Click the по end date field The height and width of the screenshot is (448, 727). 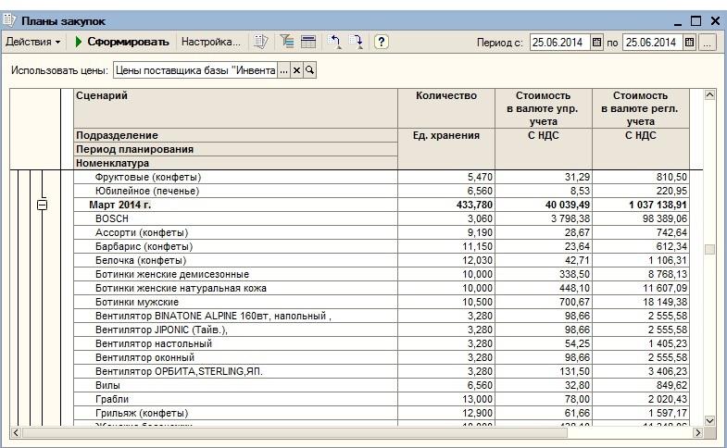pyautogui.click(x=652, y=43)
